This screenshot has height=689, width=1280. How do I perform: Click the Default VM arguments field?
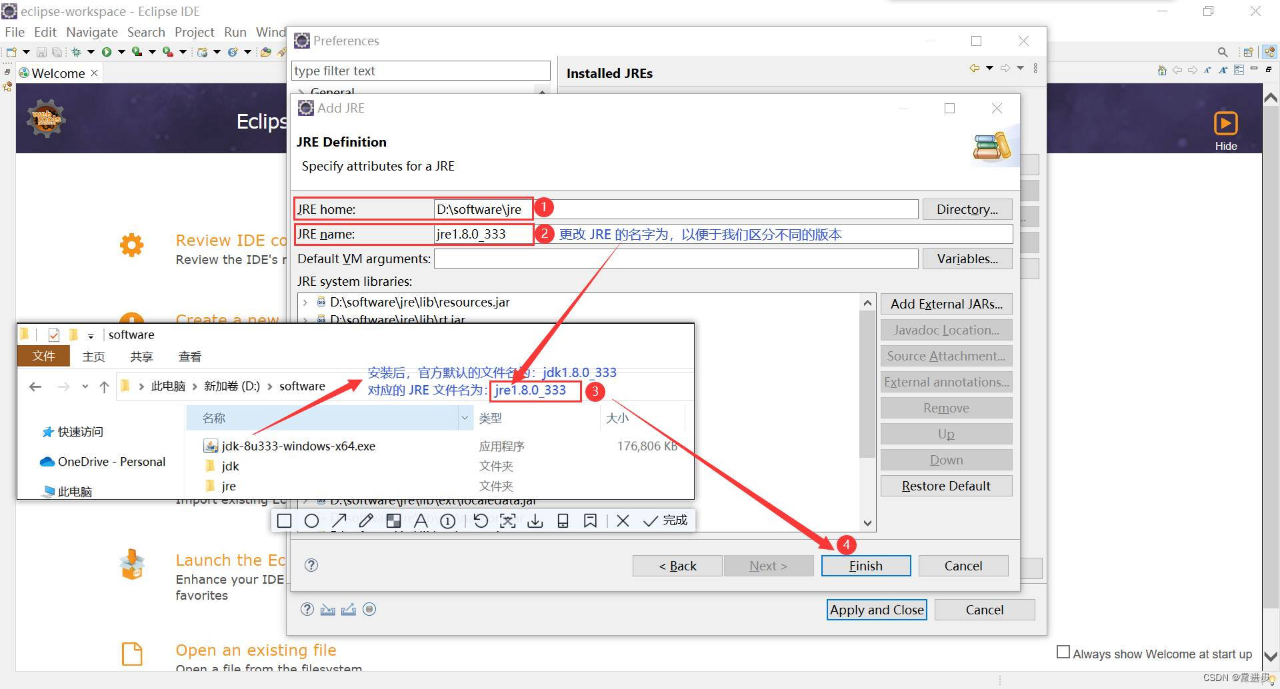[676, 259]
